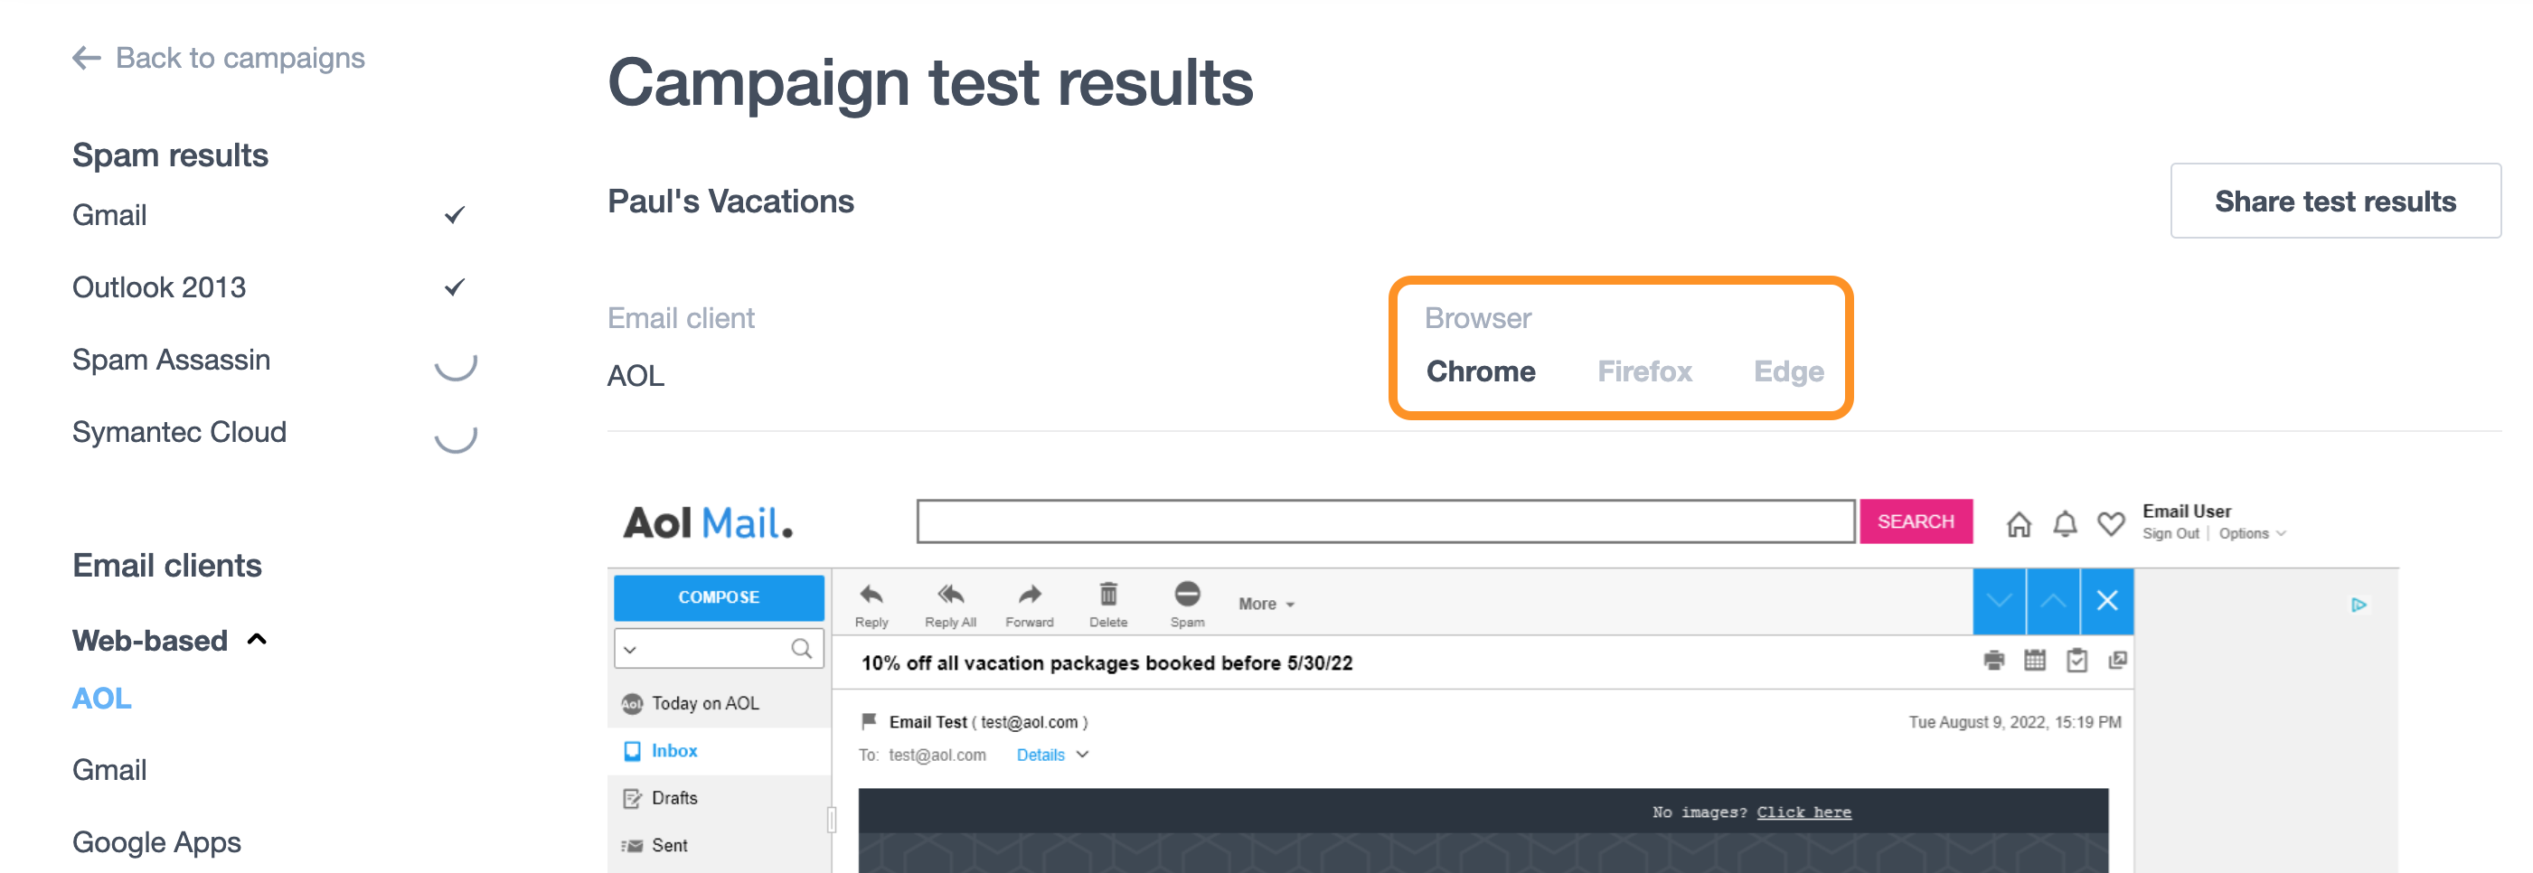
Task: Click the heart favorites icon
Action: (2110, 524)
